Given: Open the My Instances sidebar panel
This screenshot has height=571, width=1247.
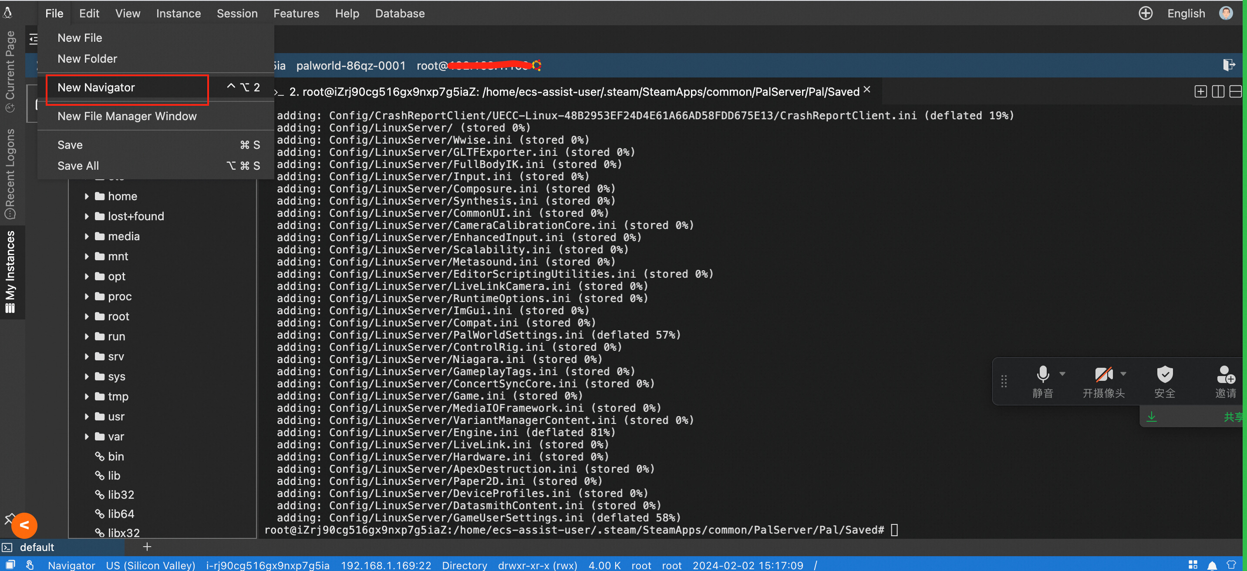Looking at the screenshot, I should [x=10, y=272].
